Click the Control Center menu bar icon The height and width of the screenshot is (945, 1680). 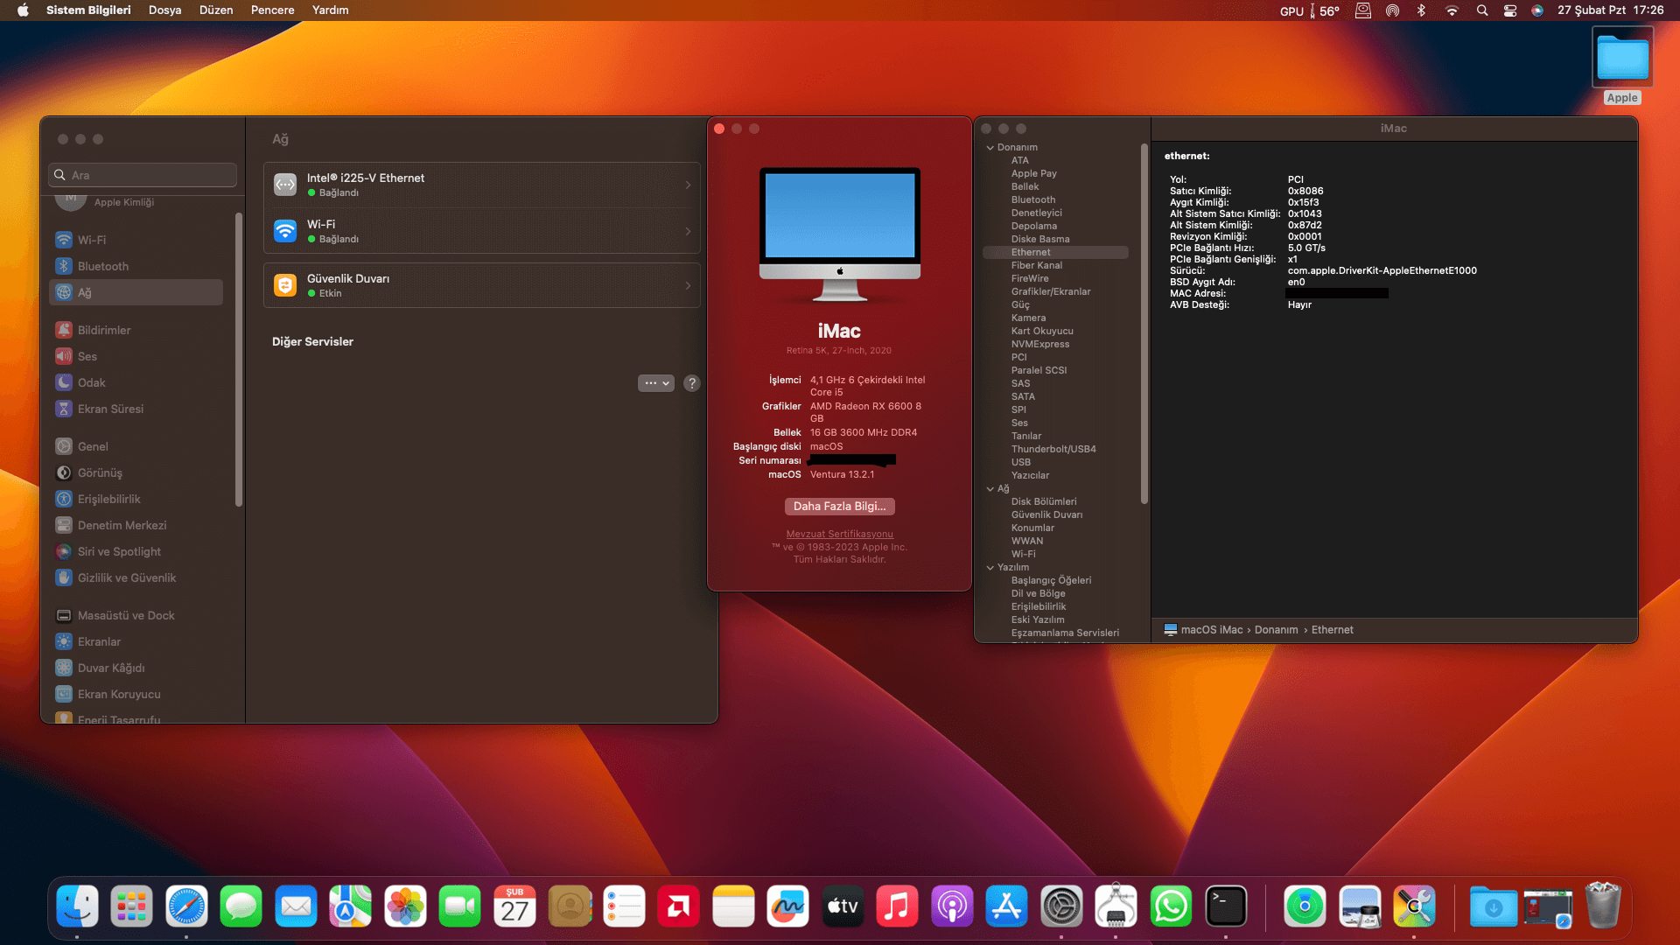(x=1510, y=10)
